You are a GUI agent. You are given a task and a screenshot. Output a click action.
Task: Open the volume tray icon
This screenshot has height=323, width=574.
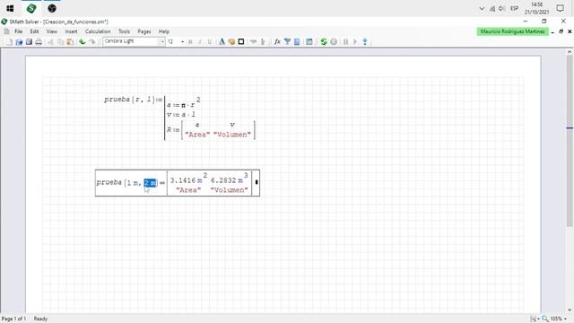(x=502, y=8)
